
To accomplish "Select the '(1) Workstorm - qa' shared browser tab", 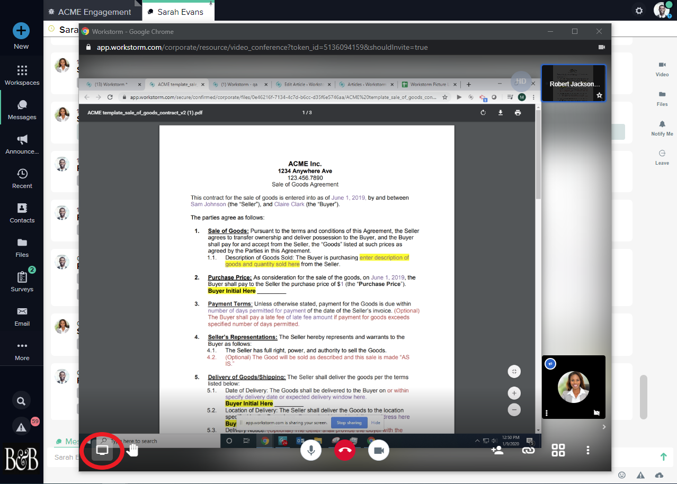I will point(239,84).
